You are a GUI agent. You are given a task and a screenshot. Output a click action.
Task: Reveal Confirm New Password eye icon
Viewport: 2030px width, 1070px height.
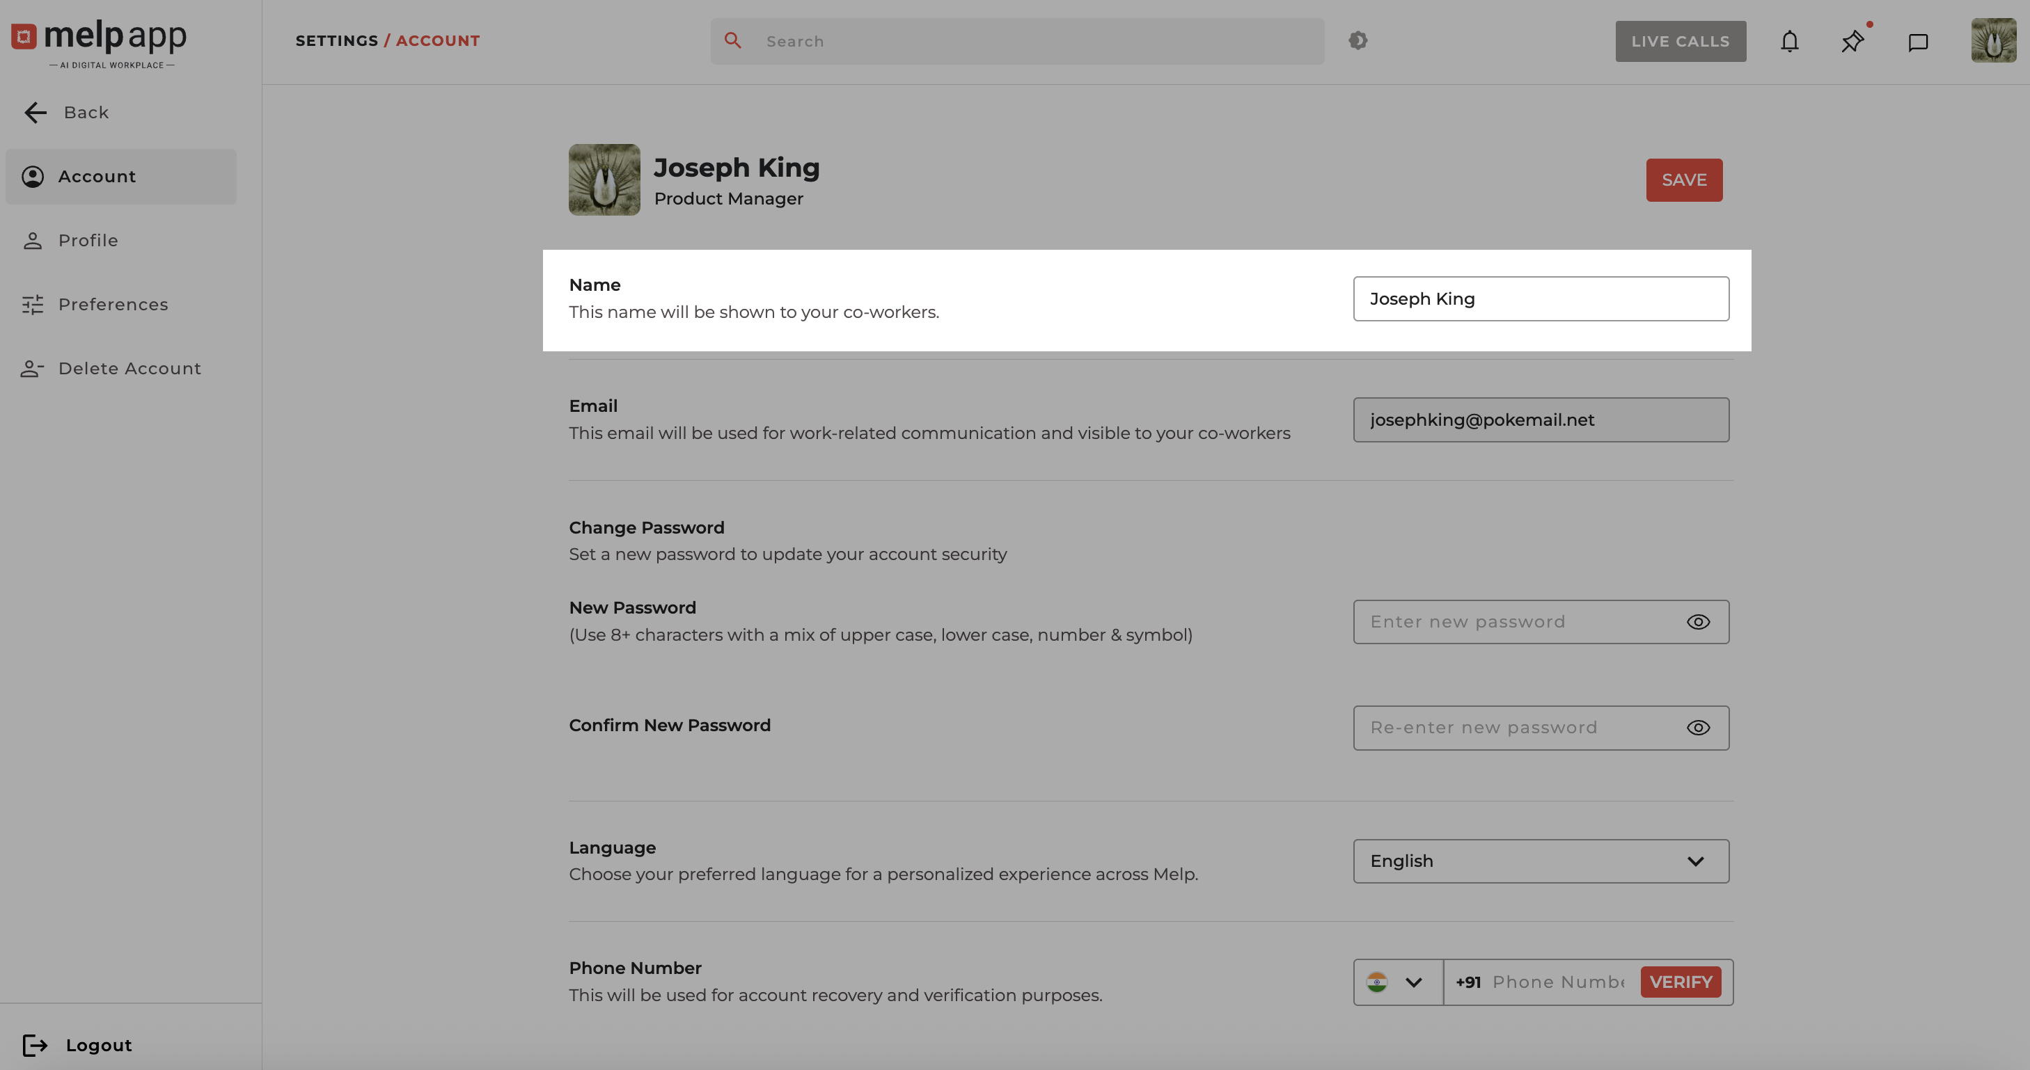tap(1697, 728)
